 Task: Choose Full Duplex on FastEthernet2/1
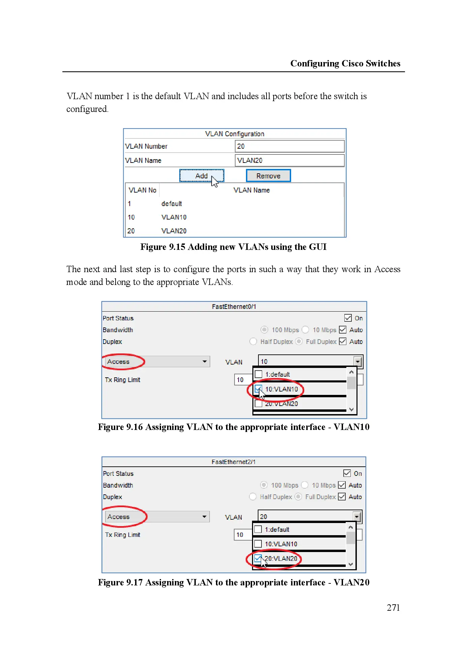pos(298,497)
